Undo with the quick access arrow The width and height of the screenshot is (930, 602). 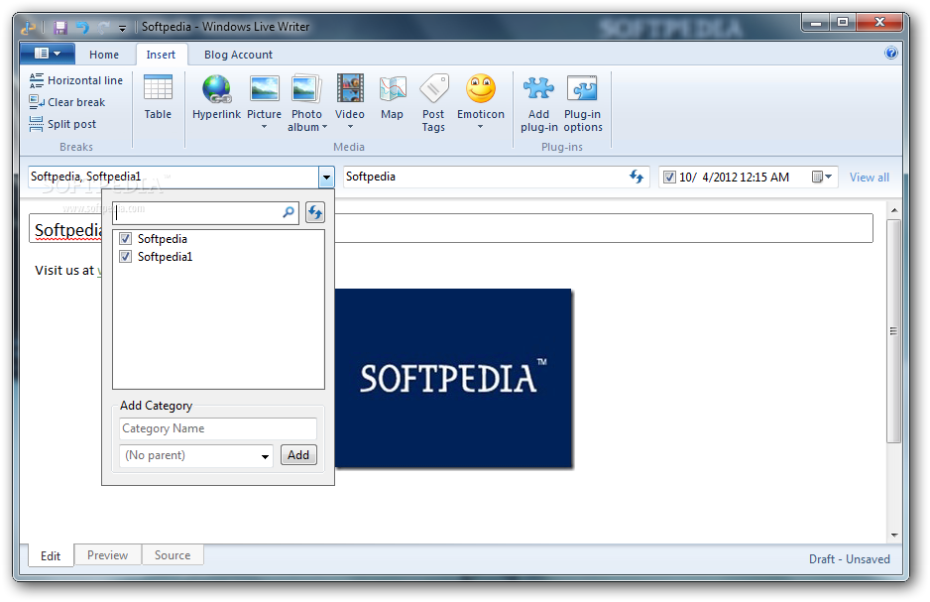point(82,27)
